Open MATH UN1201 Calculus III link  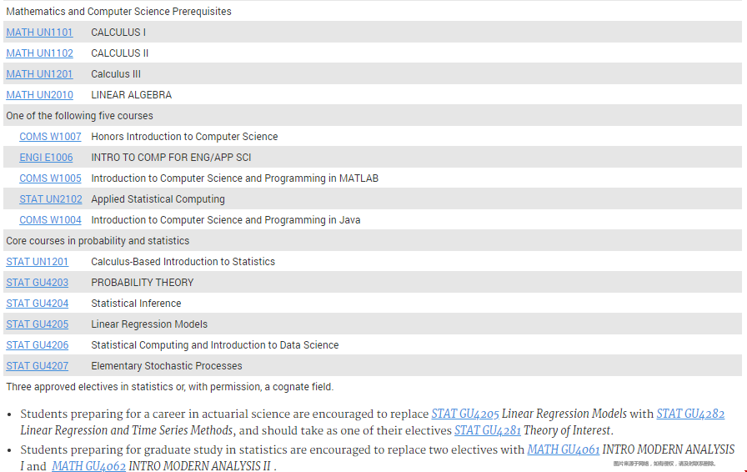pyautogui.click(x=39, y=74)
